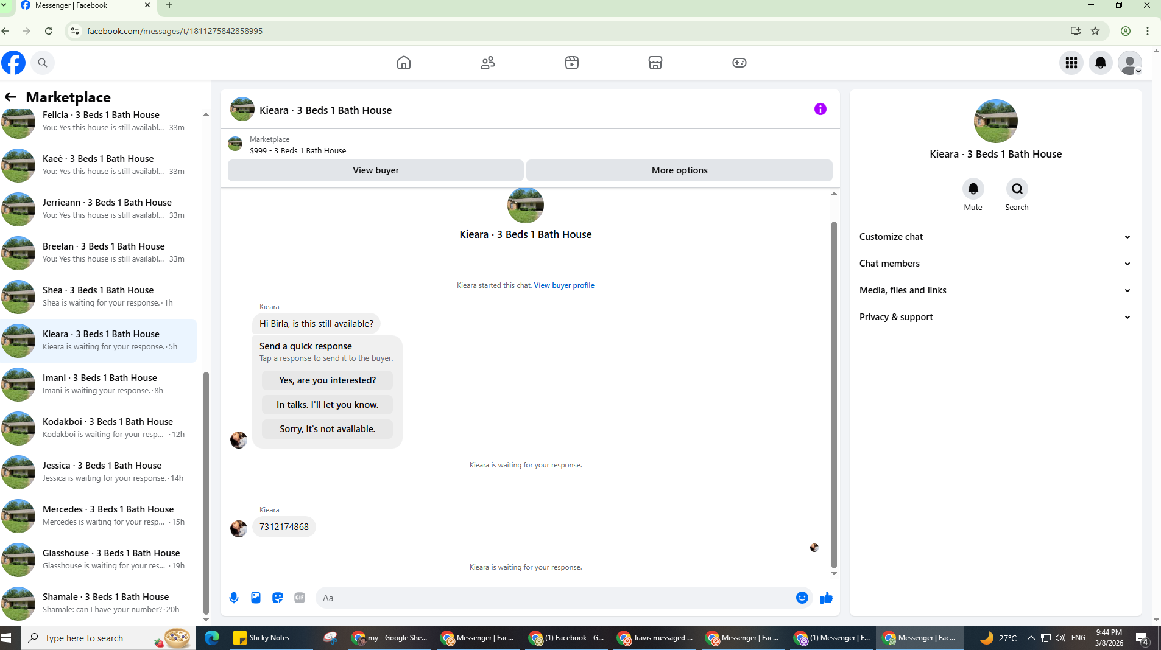Open Shamale's conversation in the list
1161x650 pixels.
coord(99,603)
